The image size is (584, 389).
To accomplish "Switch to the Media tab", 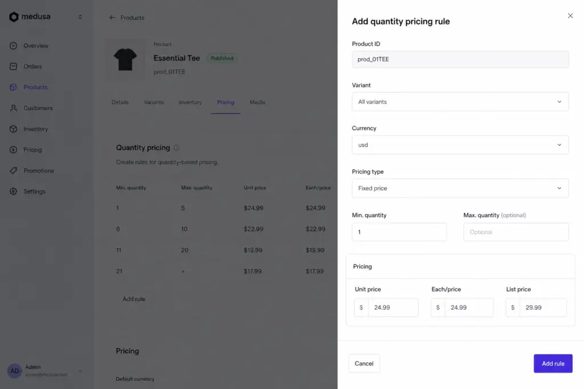I will click(x=257, y=103).
